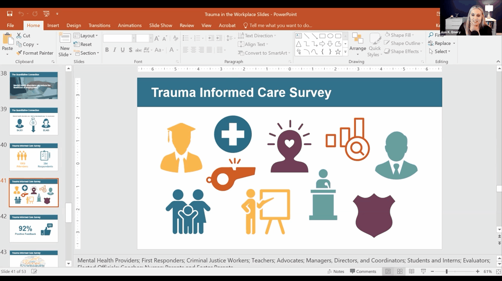This screenshot has width=502, height=281.
Task: Open the Copy dropdown arrow
Action: 37,45
